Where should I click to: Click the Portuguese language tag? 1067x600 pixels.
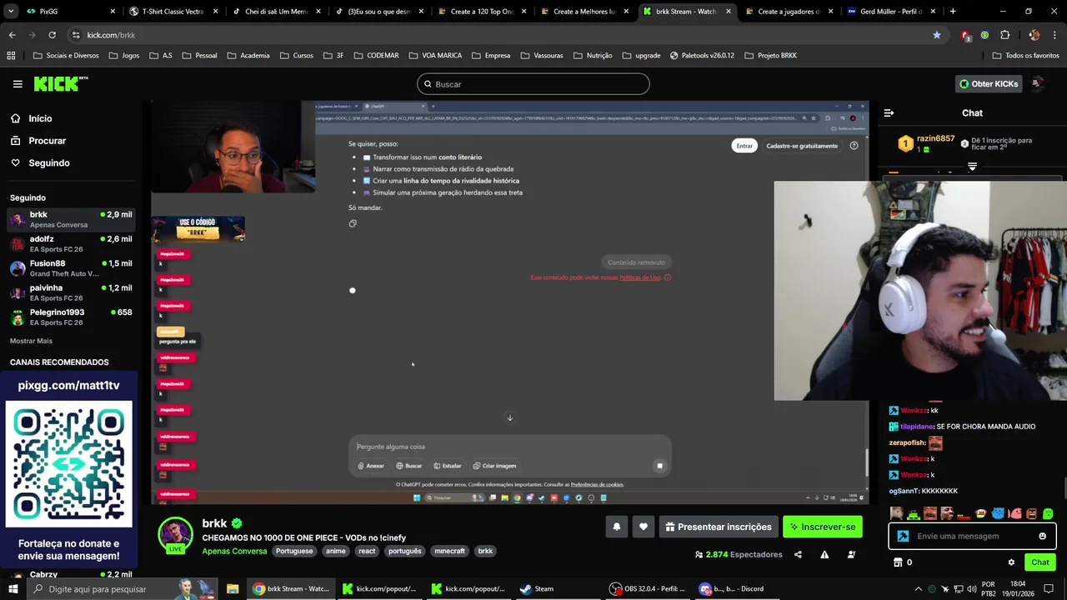(294, 551)
